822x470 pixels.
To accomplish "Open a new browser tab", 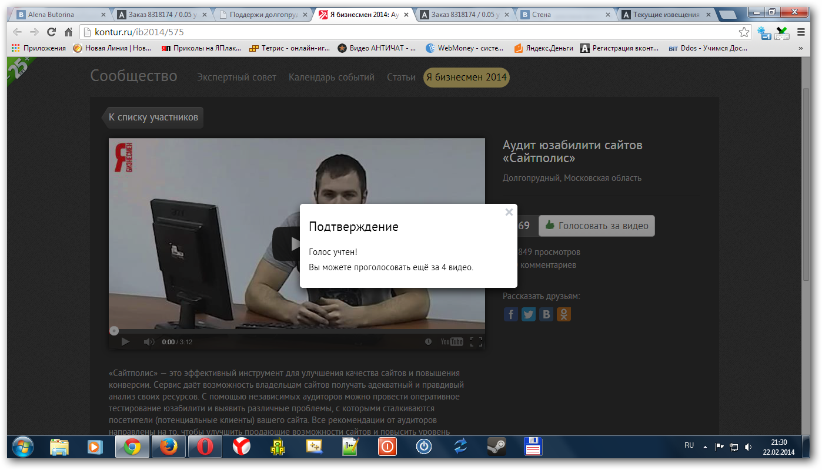I will point(728,15).
